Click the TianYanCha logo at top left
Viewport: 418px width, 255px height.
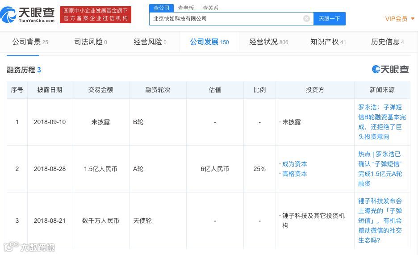coord(27,15)
